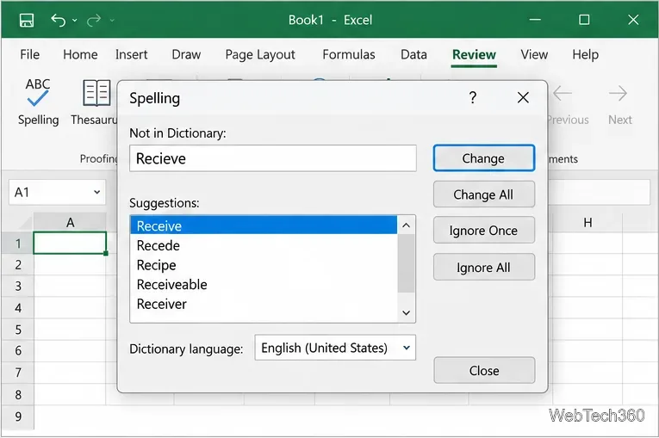Maximize the Excel window

pyautogui.click(x=584, y=20)
